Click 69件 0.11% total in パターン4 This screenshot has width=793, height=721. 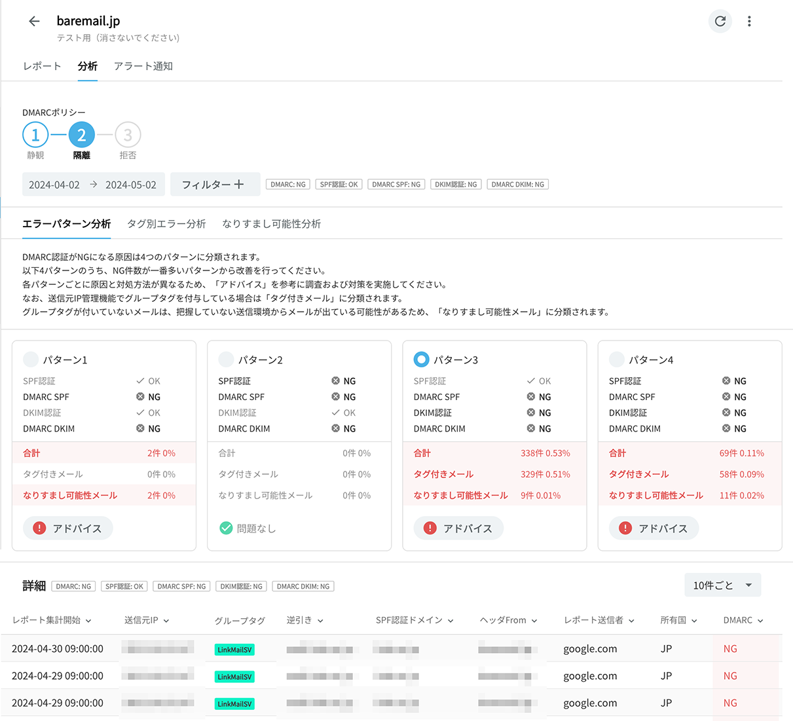742,453
